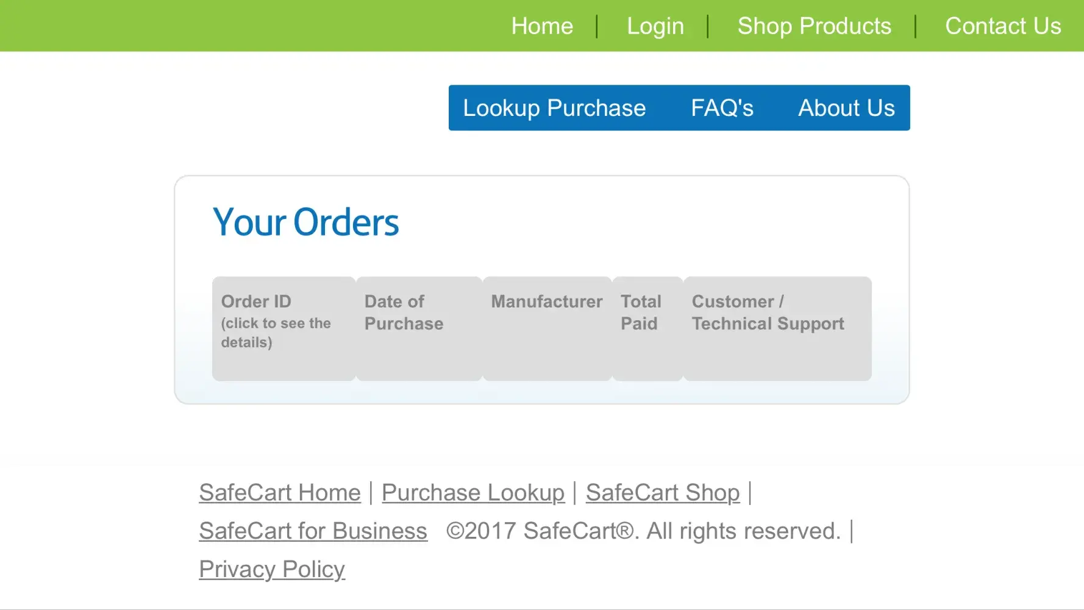Click the "click to see the details" hint

(x=276, y=332)
